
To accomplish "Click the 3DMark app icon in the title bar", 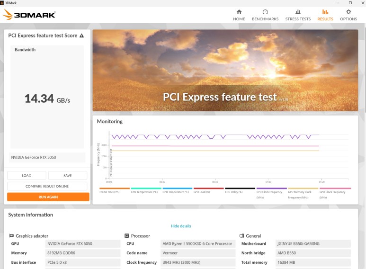I will [2, 3].
